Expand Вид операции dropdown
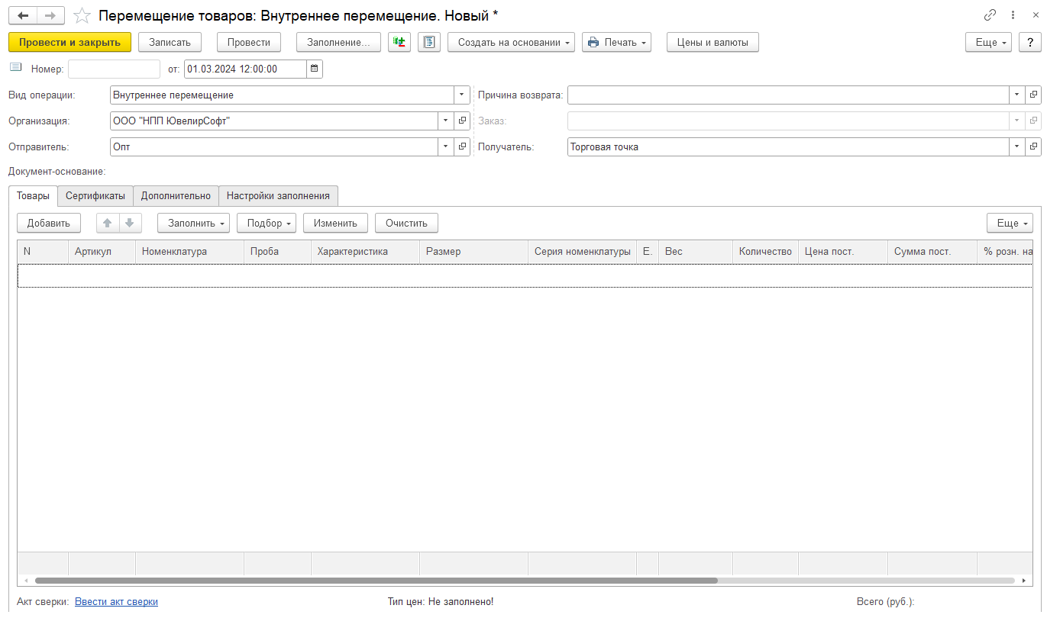The width and height of the screenshot is (1047, 618). (461, 95)
